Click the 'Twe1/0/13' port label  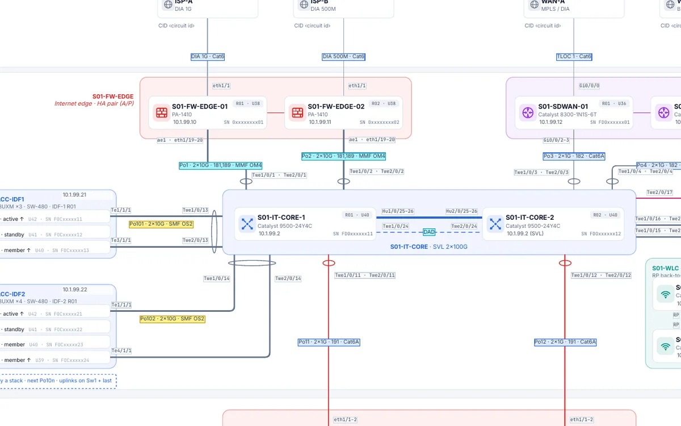click(x=195, y=210)
